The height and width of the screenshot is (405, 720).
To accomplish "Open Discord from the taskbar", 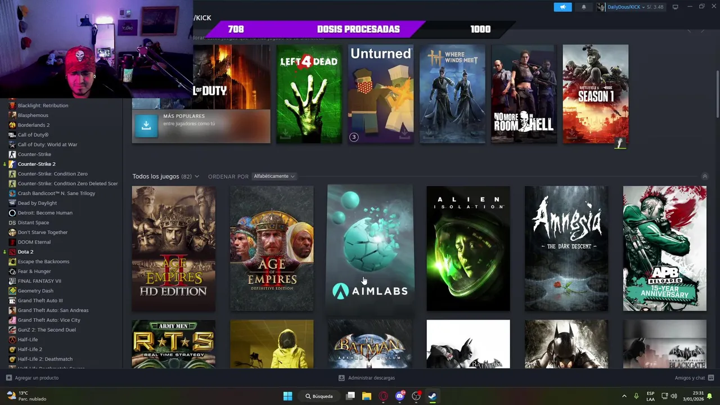I will click(x=400, y=396).
